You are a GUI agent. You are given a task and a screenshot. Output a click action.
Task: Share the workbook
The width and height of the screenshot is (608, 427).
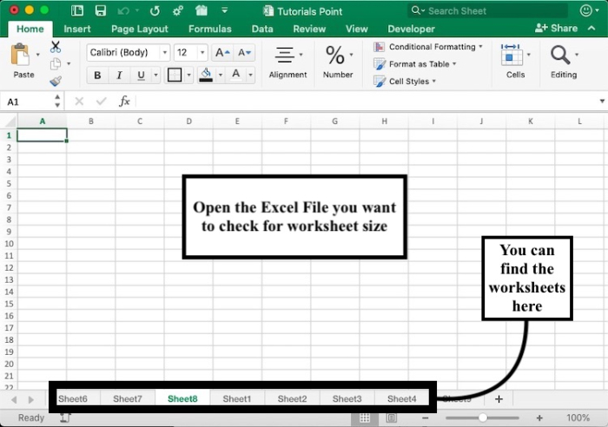click(556, 28)
